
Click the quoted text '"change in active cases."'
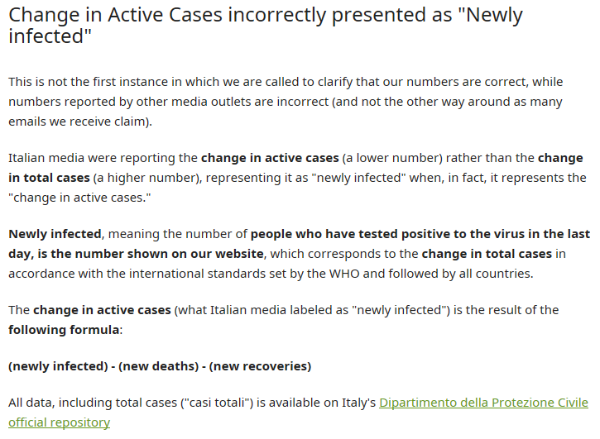(79, 198)
